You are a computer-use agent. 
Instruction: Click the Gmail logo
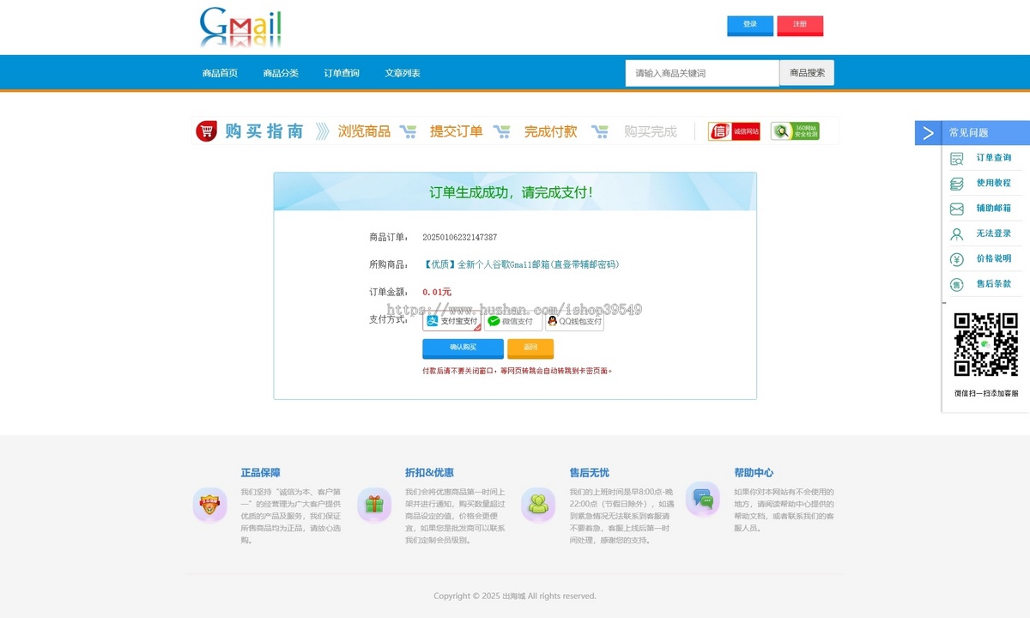pos(240,27)
